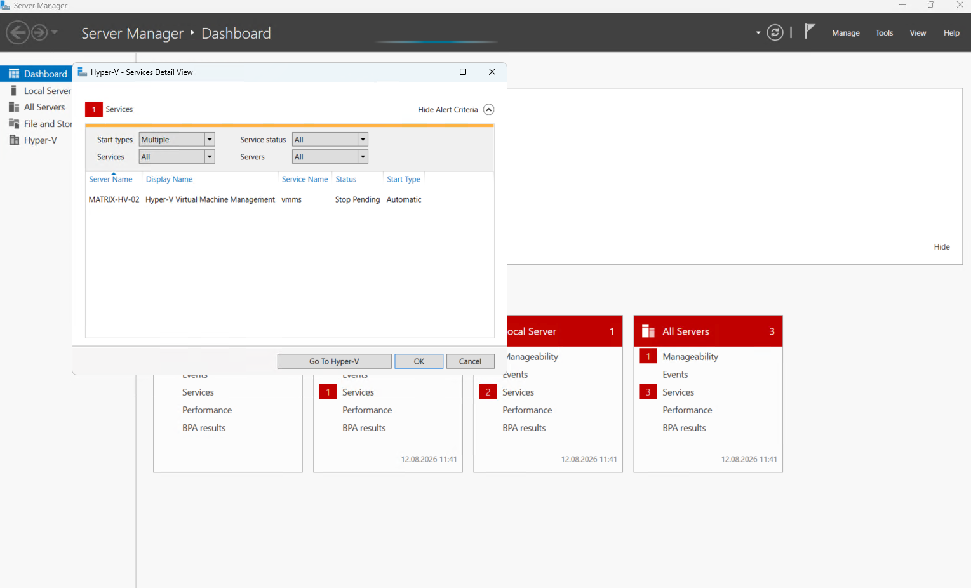Click the All Servers tile title
Viewport: 971px width, 588px height.
686,331
